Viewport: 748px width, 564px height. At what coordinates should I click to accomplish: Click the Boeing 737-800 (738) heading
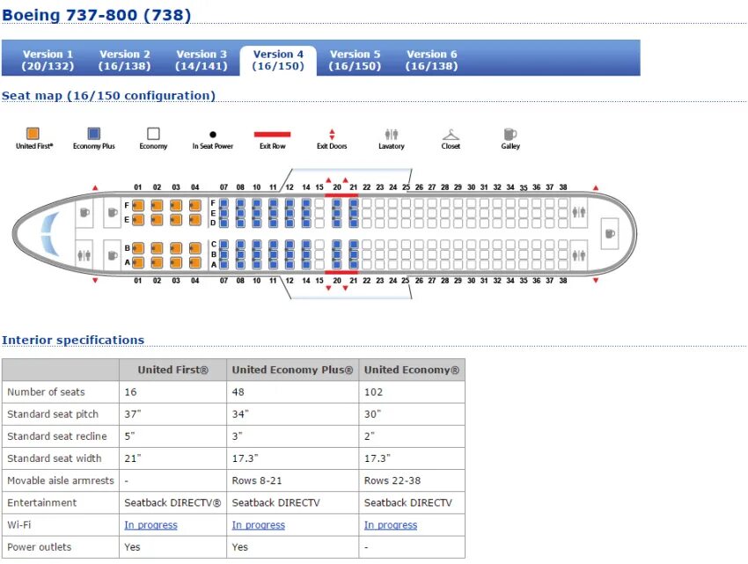(97, 15)
